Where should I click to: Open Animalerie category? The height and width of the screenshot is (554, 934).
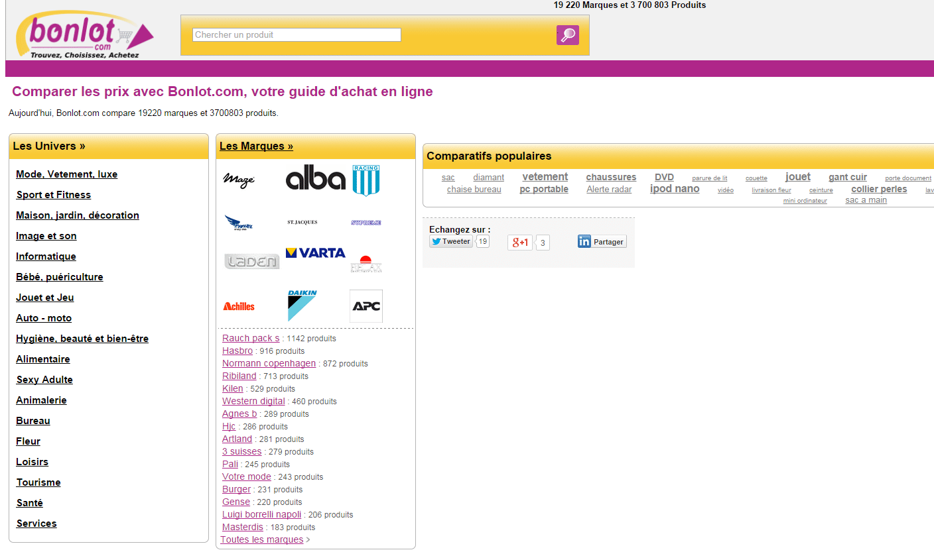tap(42, 400)
